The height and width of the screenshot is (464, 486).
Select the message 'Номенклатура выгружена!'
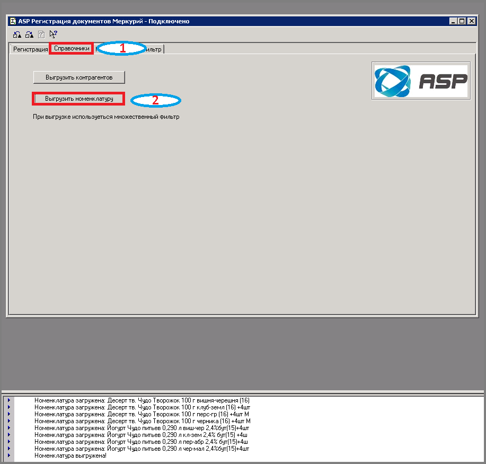(70, 456)
